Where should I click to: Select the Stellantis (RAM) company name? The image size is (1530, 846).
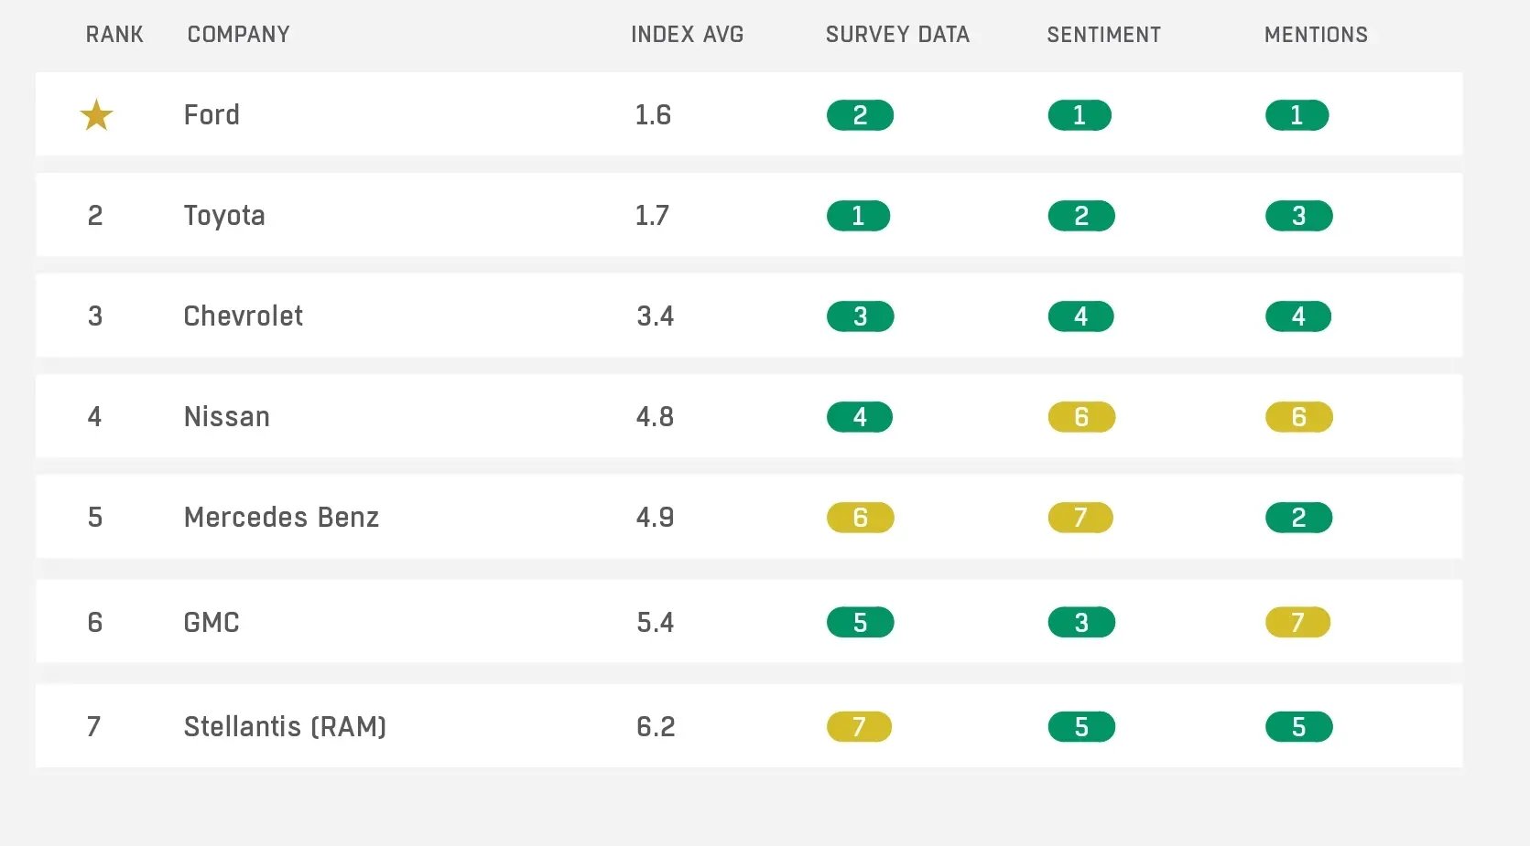[x=285, y=727]
